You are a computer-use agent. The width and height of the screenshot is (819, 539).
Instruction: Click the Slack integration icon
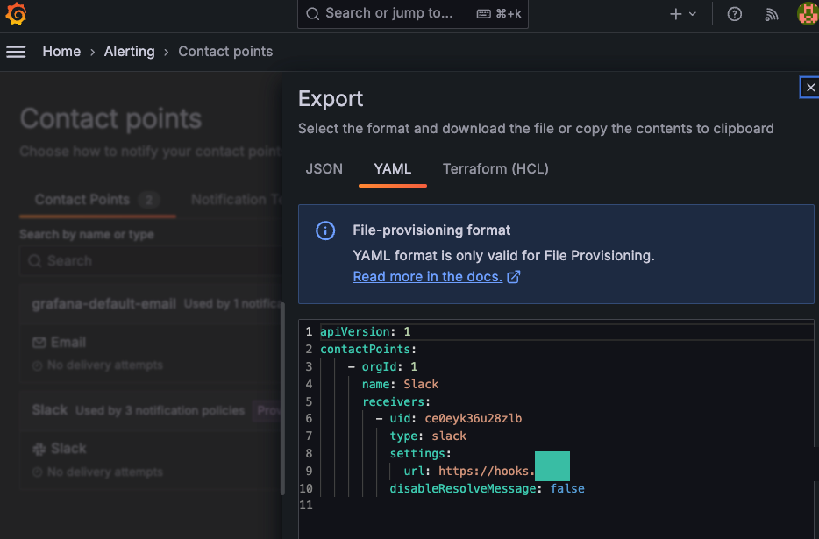tap(39, 449)
